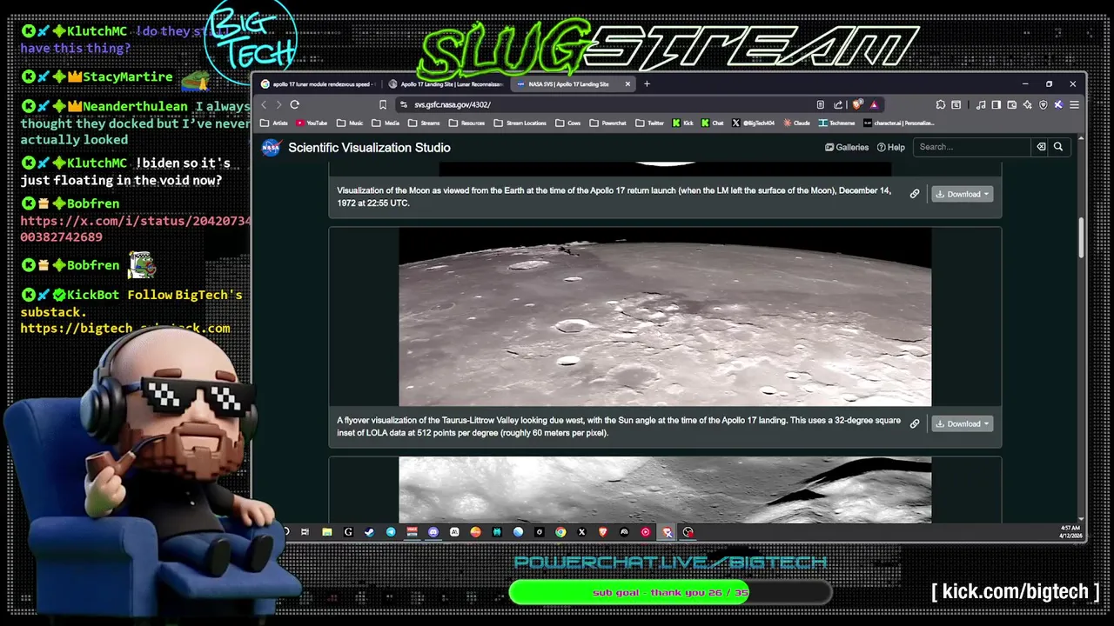
Task: Copy link for Moon from Earth visualization
Action: tap(915, 194)
